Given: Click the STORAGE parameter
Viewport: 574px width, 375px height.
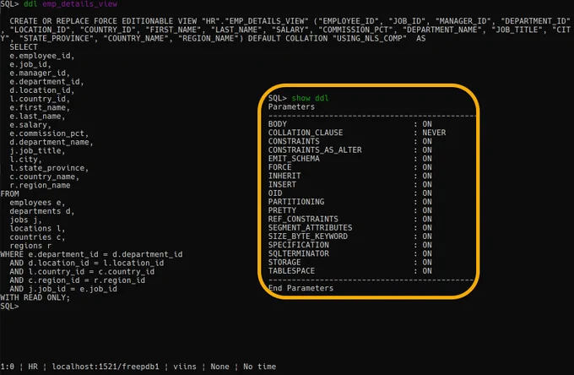Looking at the screenshot, I should coord(284,262).
